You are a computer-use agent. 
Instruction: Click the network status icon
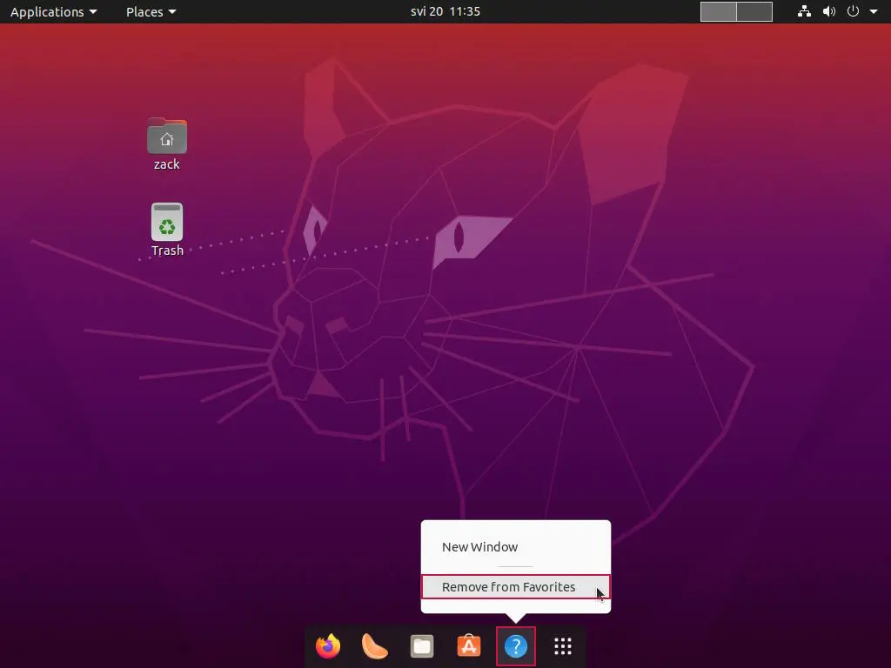click(x=804, y=11)
